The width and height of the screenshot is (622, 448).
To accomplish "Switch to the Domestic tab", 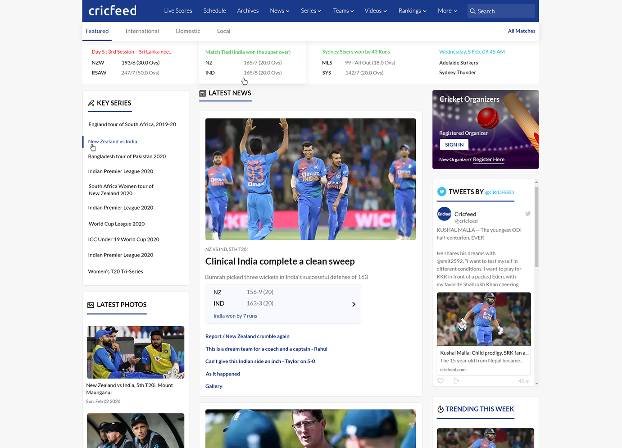I will (188, 31).
